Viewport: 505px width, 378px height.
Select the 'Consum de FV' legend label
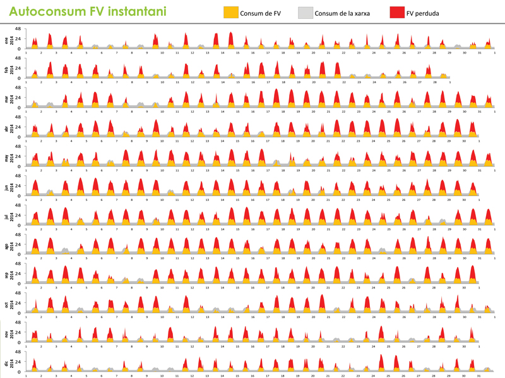coord(261,13)
